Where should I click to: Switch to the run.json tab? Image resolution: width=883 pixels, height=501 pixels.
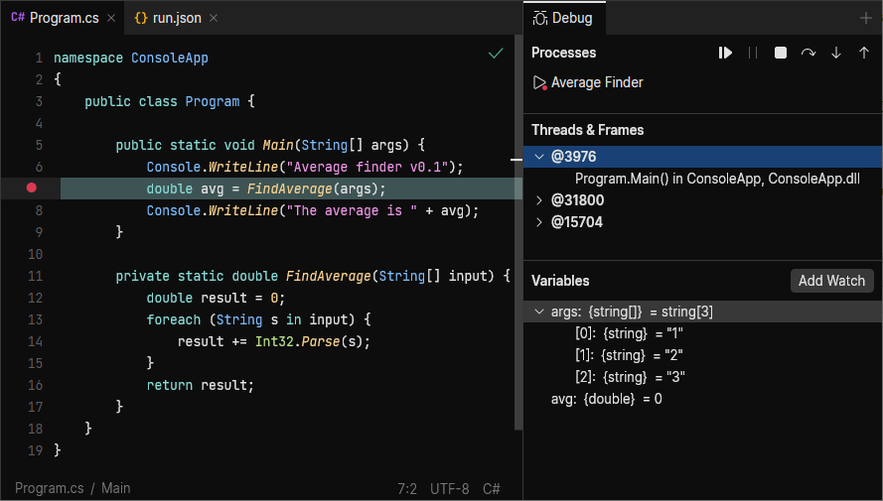point(176,18)
